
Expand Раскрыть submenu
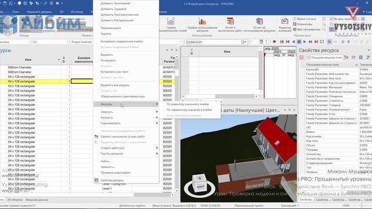(126, 117)
